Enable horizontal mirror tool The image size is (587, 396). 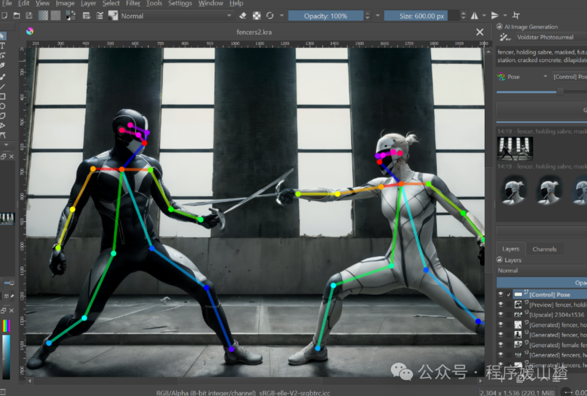[x=474, y=16]
